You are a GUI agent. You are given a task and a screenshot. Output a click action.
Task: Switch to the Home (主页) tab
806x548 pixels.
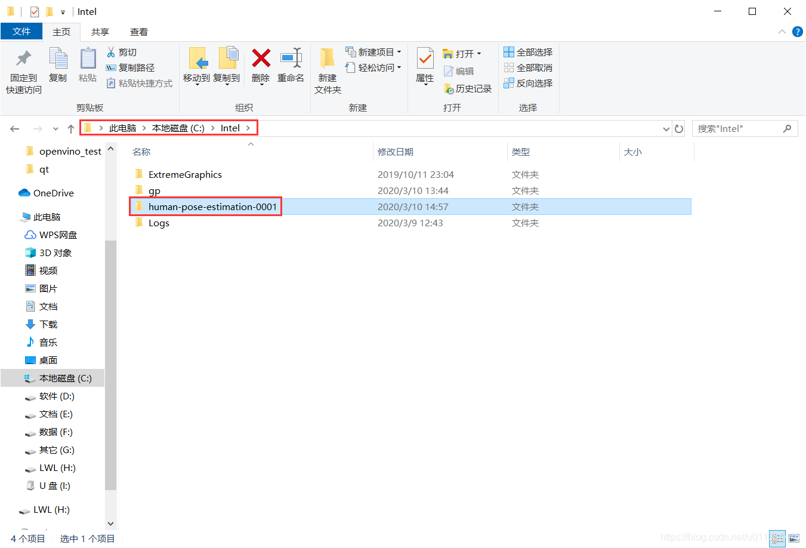click(61, 32)
